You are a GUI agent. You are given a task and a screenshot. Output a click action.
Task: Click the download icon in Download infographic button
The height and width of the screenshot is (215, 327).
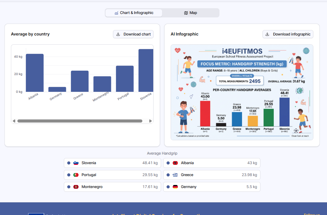click(x=267, y=34)
